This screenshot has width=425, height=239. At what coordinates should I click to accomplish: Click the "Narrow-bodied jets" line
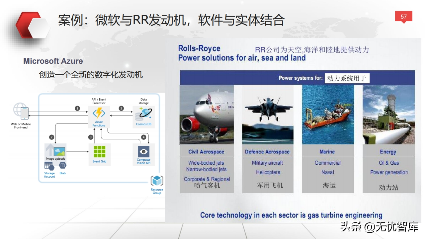[206, 169]
